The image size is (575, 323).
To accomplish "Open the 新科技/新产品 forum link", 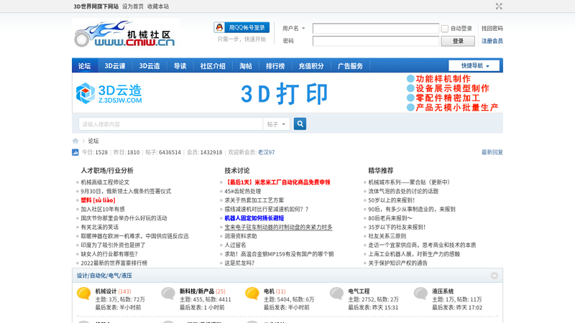I will pos(196,291).
